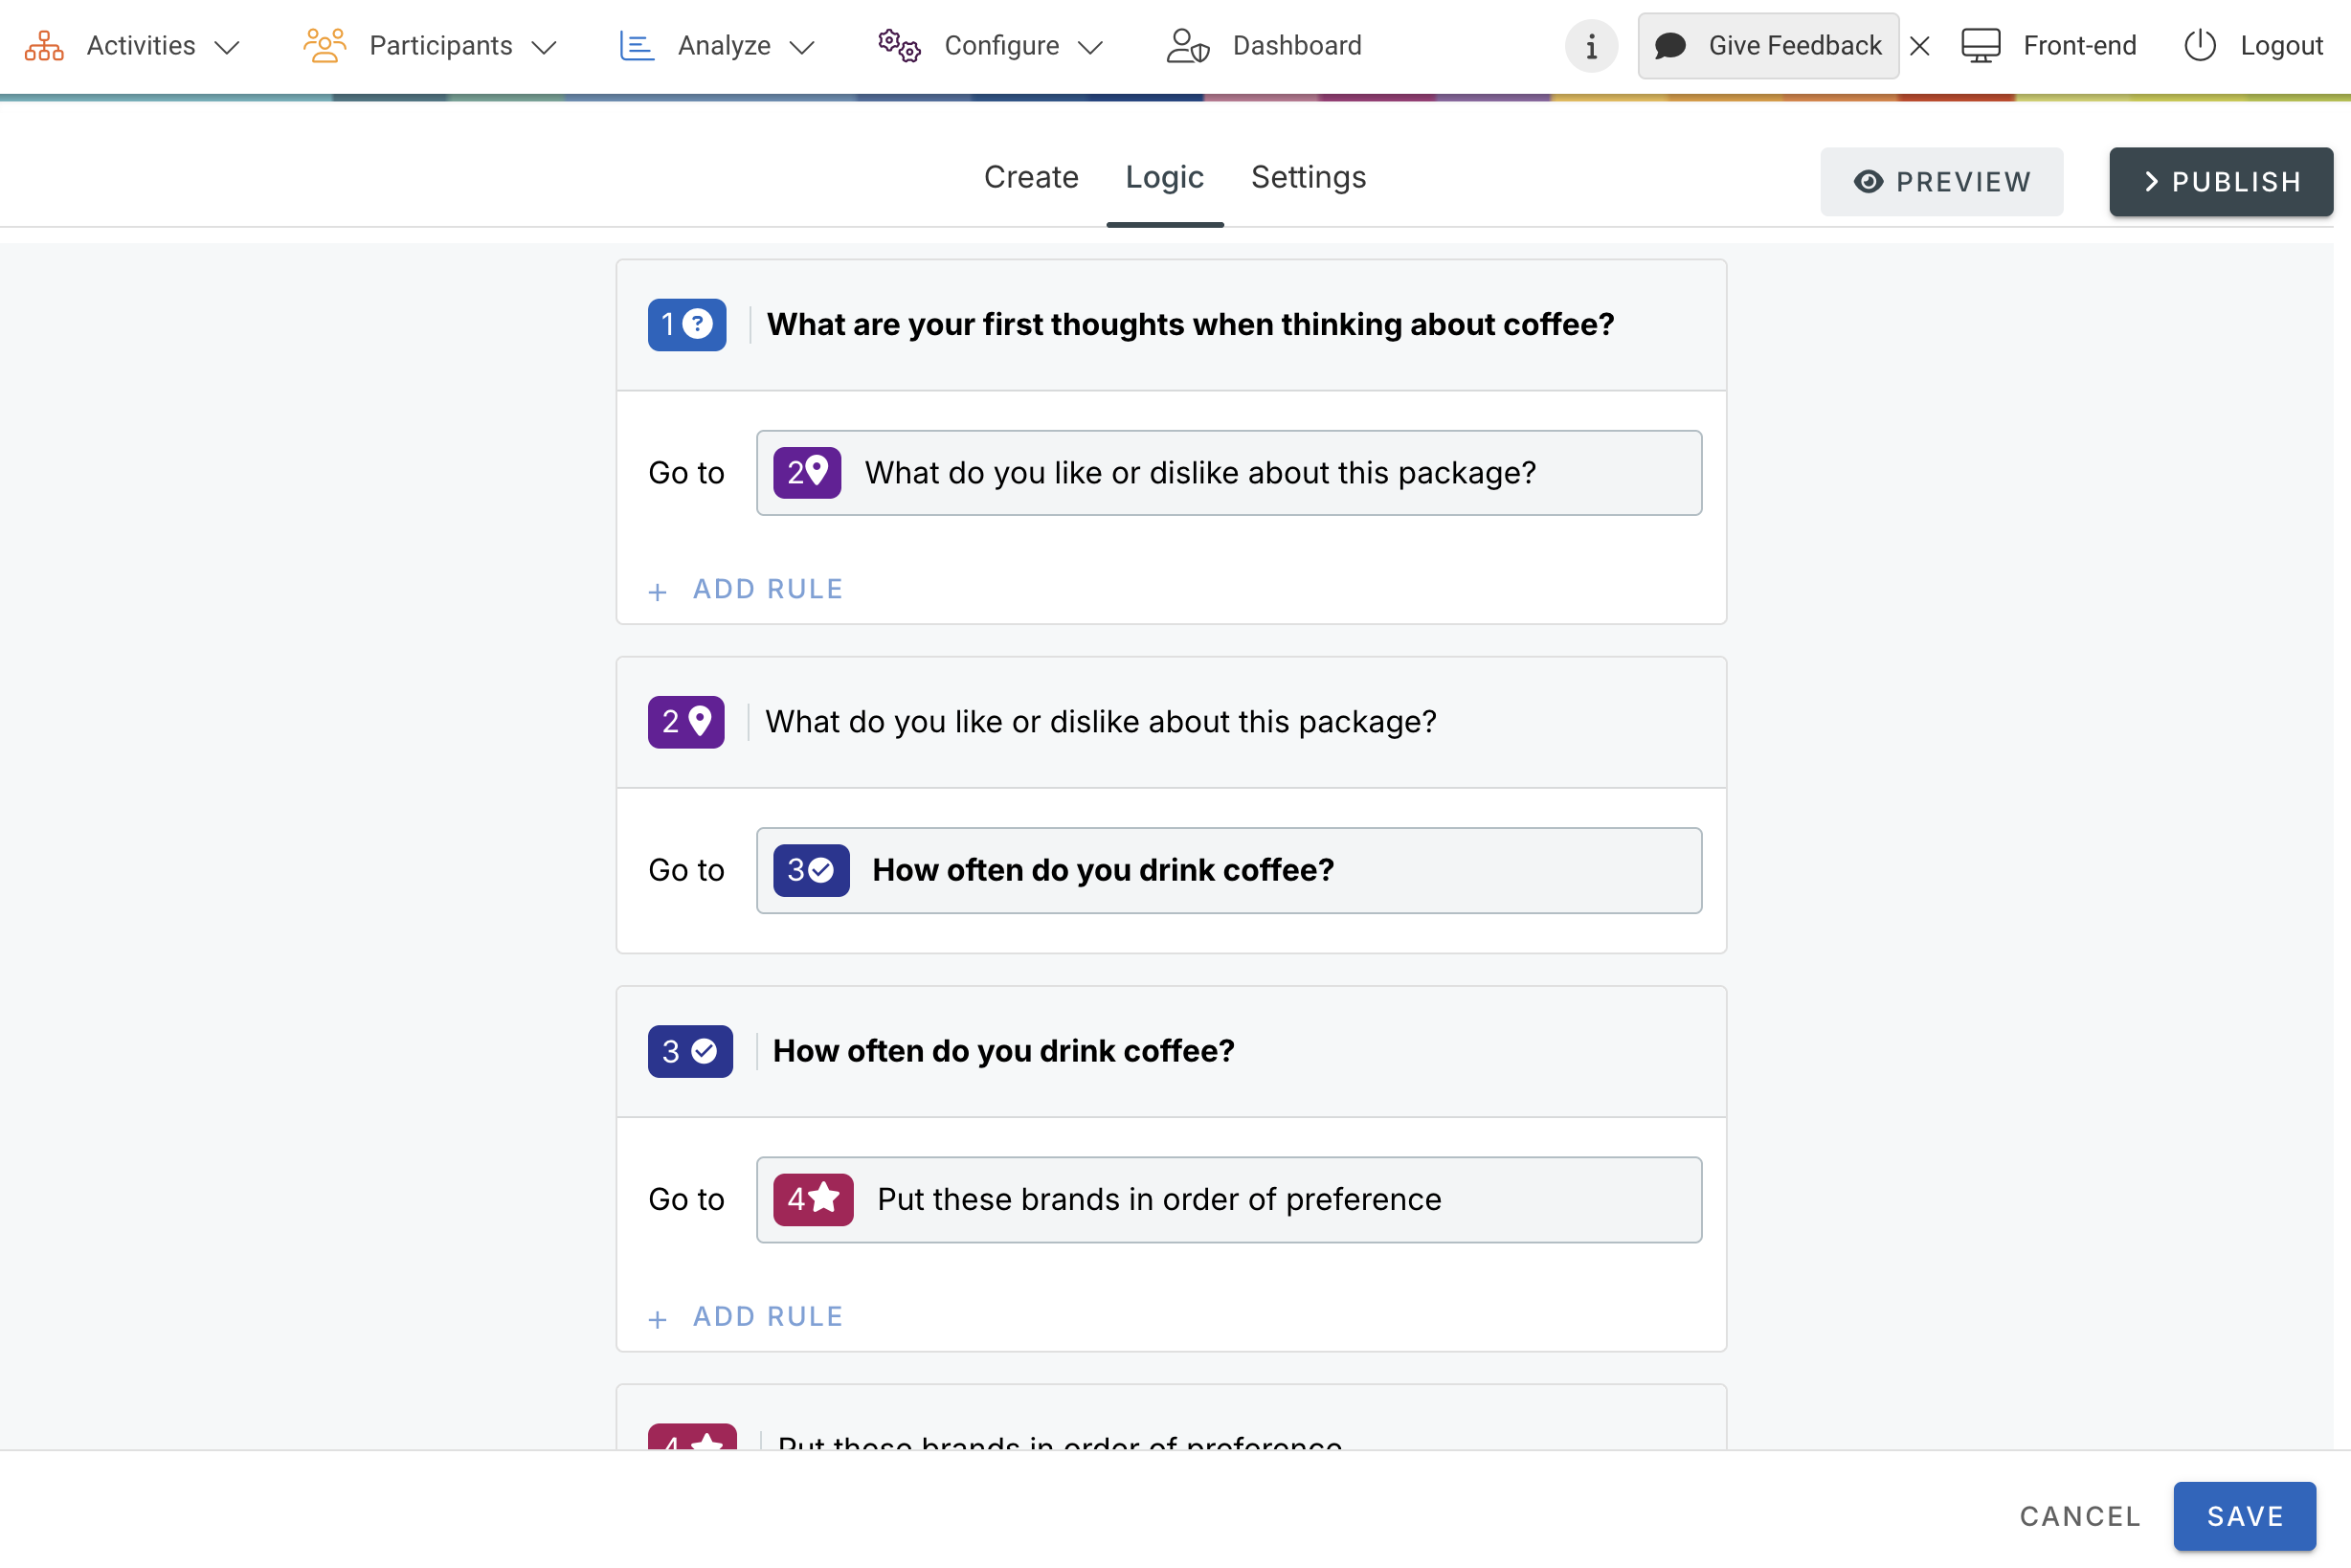This screenshot has height=1568, width=2351.
Task: Switch to the Settings tab
Action: click(x=1307, y=177)
